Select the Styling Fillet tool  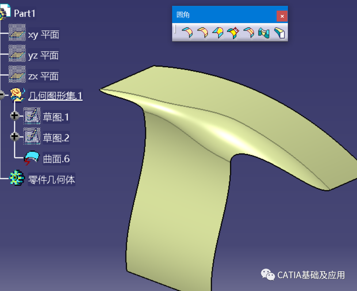[248, 33]
